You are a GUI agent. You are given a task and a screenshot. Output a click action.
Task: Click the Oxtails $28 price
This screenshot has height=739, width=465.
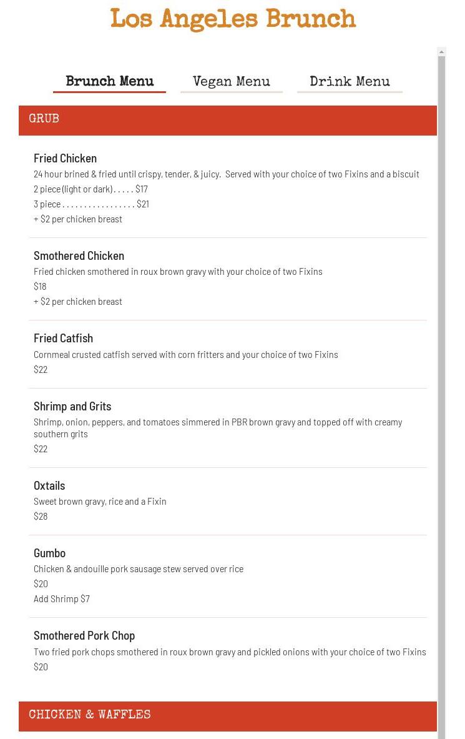(41, 516)
